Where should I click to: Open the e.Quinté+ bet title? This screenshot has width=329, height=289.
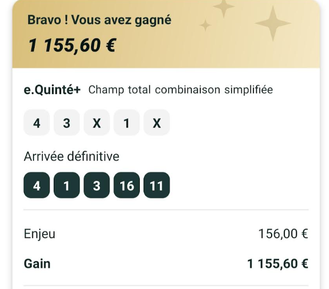click(52, 90)
